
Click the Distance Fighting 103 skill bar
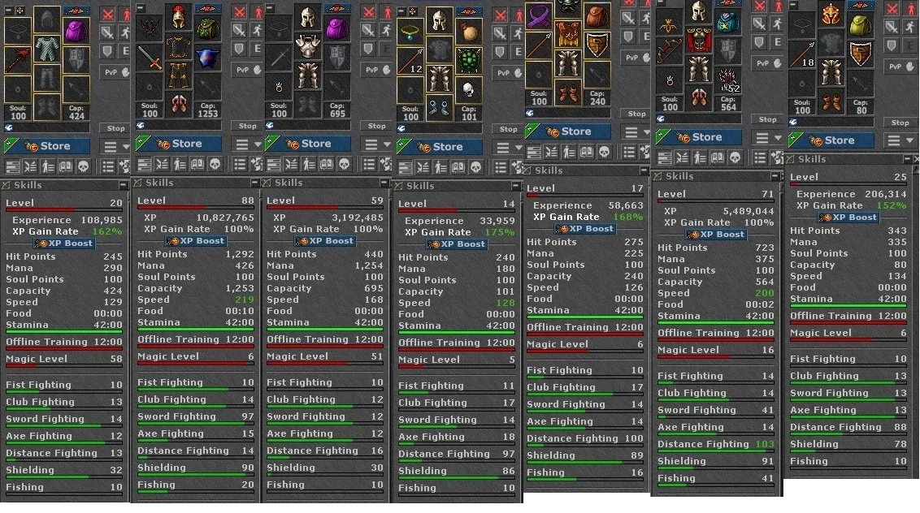(x=716, y=451)
